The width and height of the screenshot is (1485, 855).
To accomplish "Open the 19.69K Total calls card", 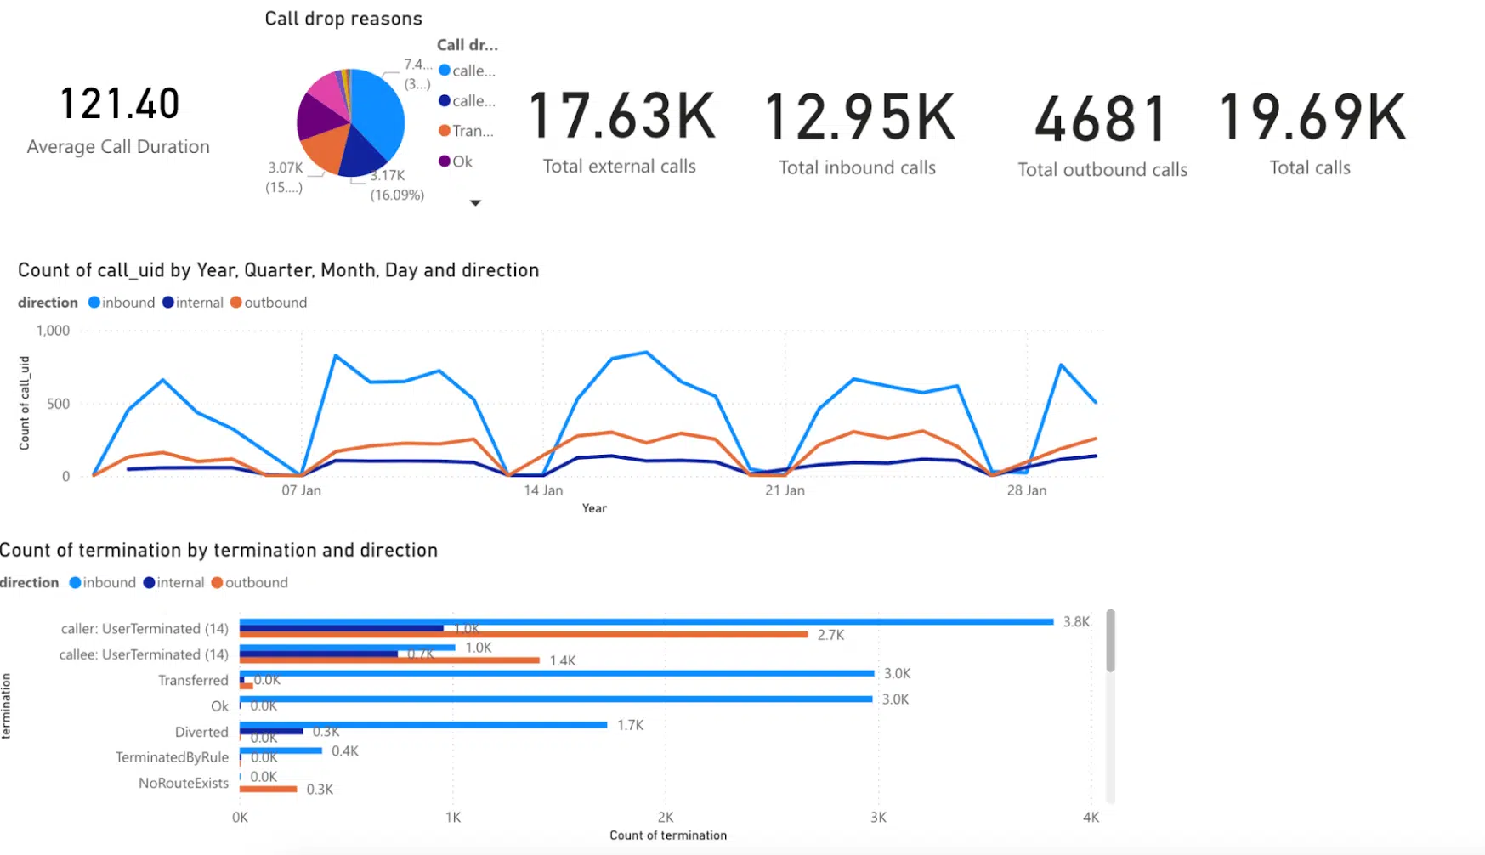I will 1312,133.
